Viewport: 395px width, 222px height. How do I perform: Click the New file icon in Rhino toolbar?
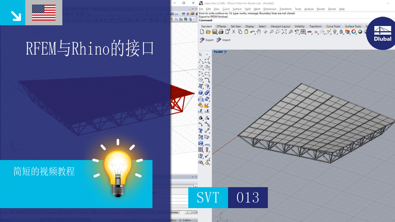tap(202, 32)
